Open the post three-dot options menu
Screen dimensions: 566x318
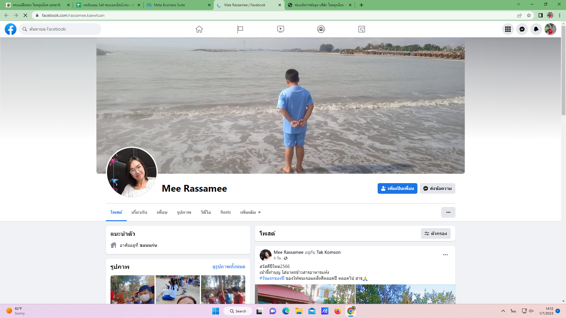point(445,255)
